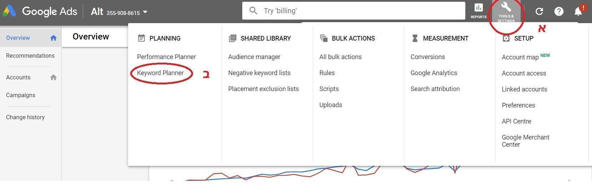This screenshot has width=592, height=184.
Task: Open the notifications bell
Action: (578, 11)
